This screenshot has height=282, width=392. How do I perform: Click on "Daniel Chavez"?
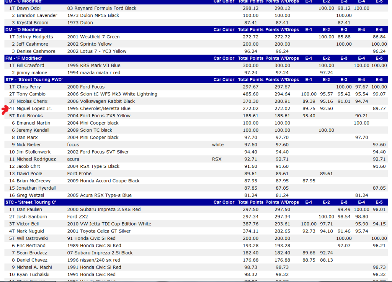(x=32, y=261)
